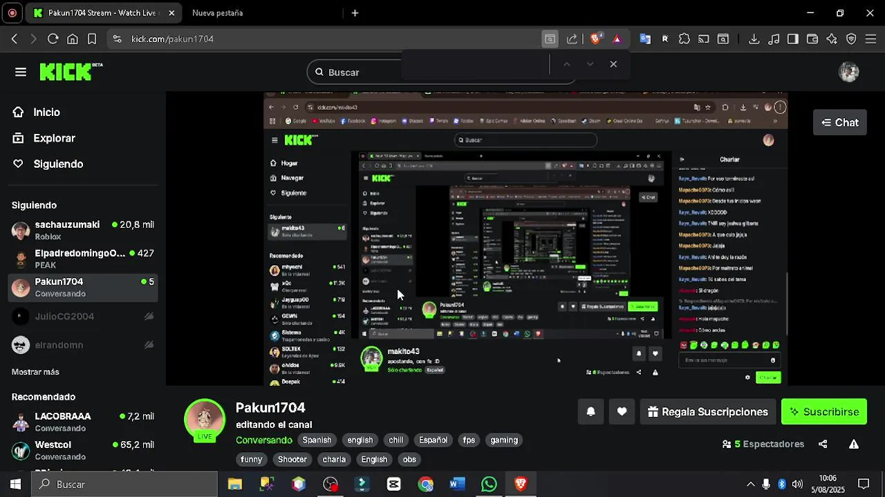Open Leo AI sparkle icon

(x=832, y=39)
